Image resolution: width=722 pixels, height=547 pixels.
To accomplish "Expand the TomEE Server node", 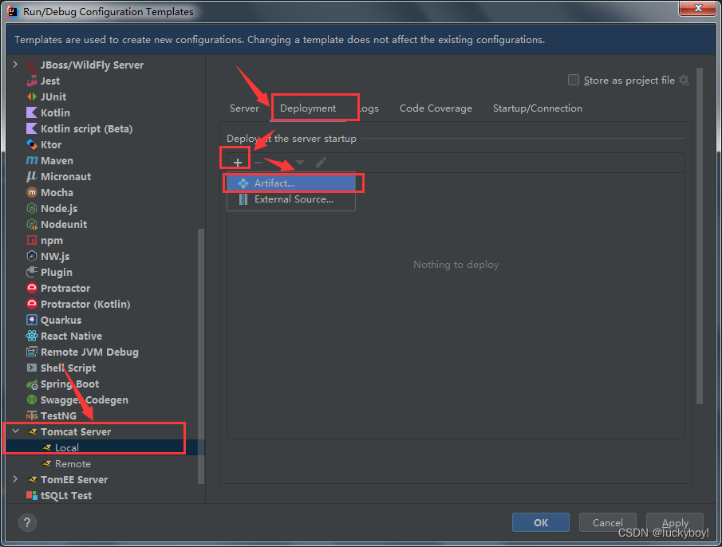I will (15, 479).
